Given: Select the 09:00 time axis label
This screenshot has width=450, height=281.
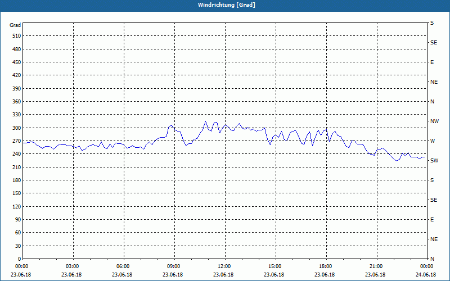Looking at the screenshot, I should [174, 266].
